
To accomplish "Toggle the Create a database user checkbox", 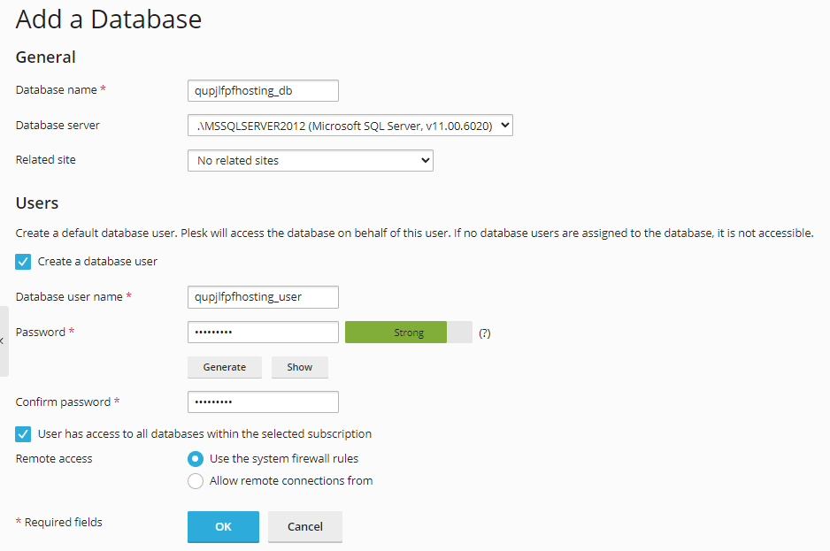I will 23,262.
